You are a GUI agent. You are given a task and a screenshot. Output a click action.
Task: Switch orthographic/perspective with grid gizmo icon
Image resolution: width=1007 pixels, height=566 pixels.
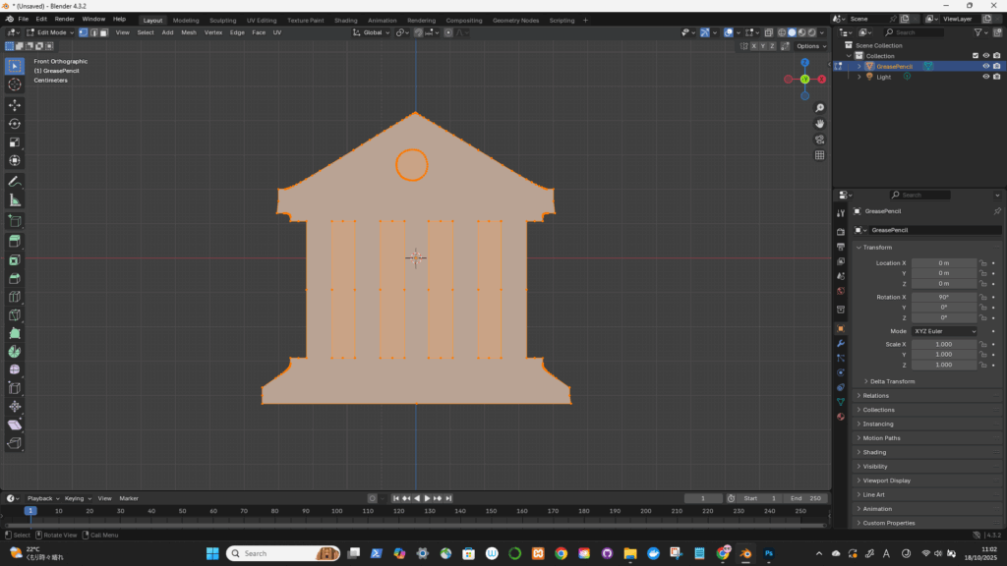click(820, 155)
